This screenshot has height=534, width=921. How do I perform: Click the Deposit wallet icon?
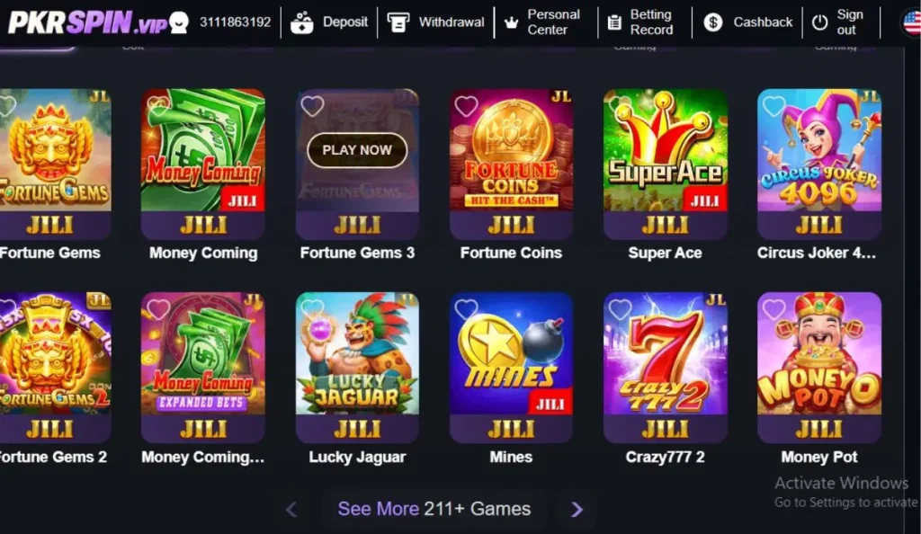[302, 22]
